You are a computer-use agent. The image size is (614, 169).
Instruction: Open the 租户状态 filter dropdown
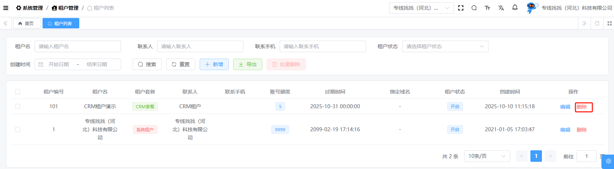coord(445,46)
